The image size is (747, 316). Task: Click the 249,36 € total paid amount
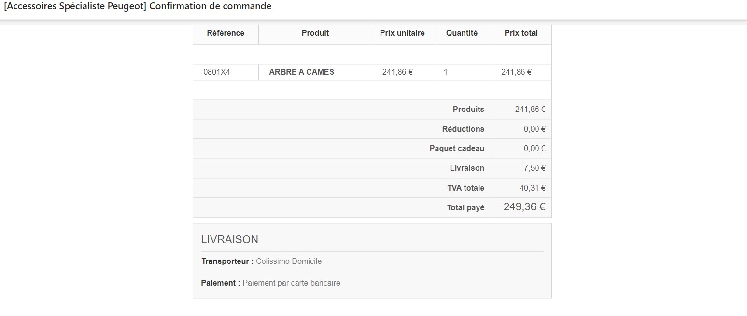pyautogui.click(x=524, y=207)
